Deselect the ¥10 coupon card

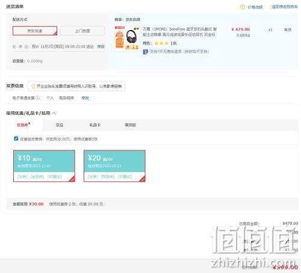pyautogui.click(x=44, y=166)
